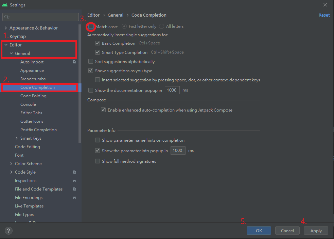
Task: Uncheck Basic Completion checkbox
Action: 98,43
